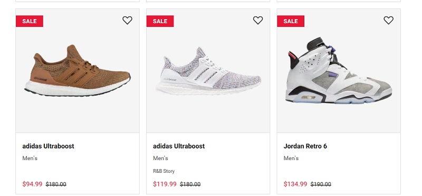Click the $119.99 sale price

[x=165, y=184]
